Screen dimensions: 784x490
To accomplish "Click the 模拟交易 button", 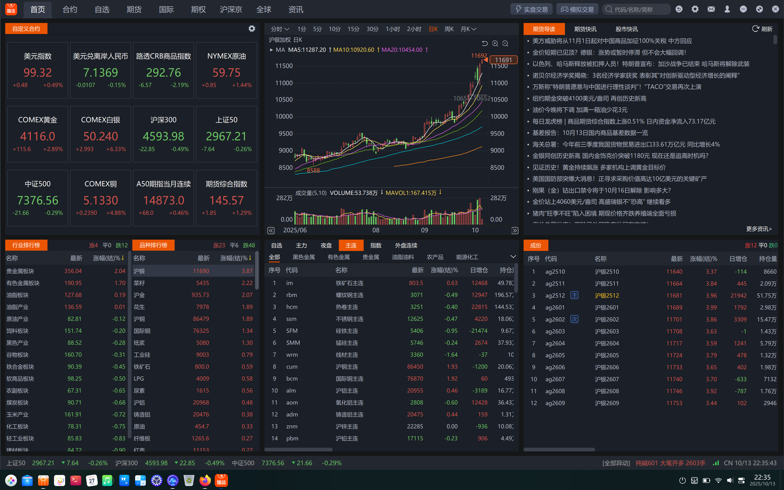I will point(577,9).
